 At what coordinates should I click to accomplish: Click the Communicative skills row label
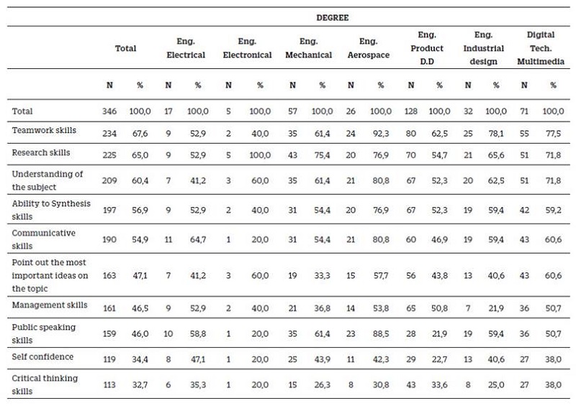point(44,238)
